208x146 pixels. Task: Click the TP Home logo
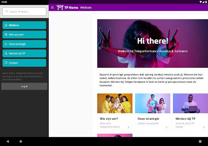[x=67, y=7]
